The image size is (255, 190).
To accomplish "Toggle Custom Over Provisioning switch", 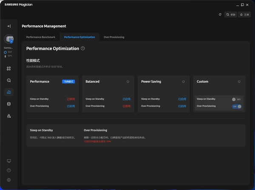I will pos(237,106).
